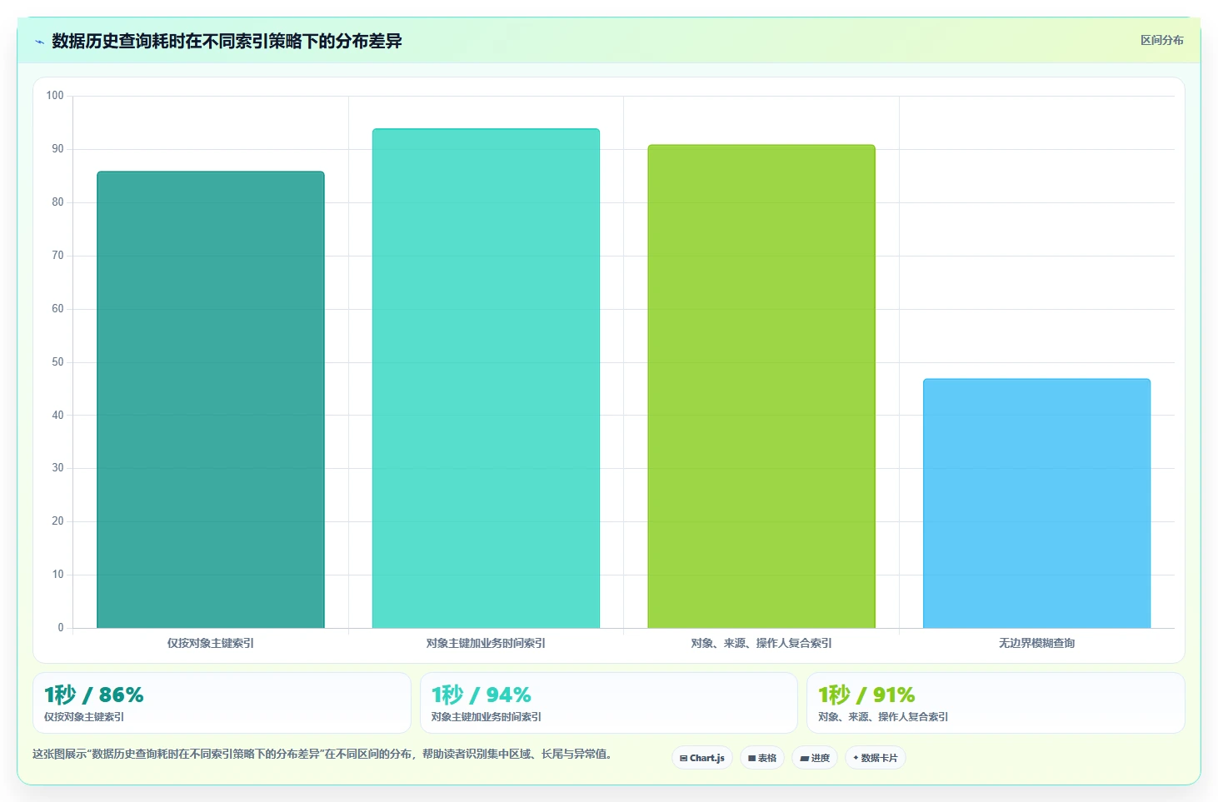Click the 数据卡片 tag
Screen dimensions: 1218x802
coord(876,758)
